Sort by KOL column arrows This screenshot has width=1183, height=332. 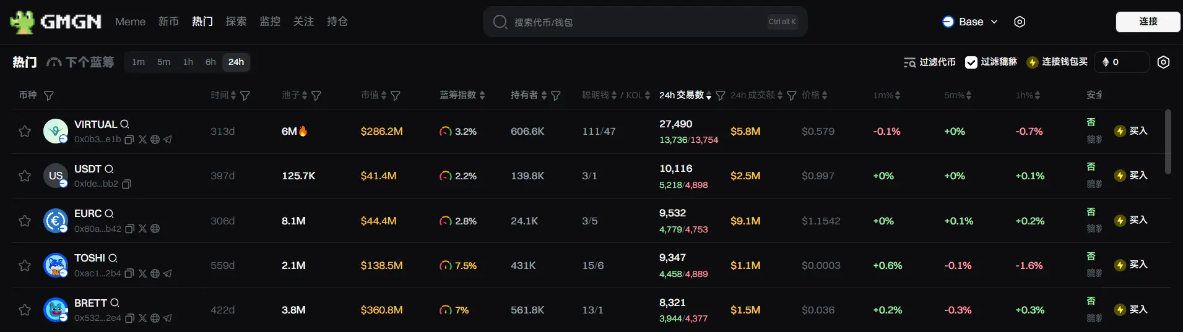pos(648,95)
